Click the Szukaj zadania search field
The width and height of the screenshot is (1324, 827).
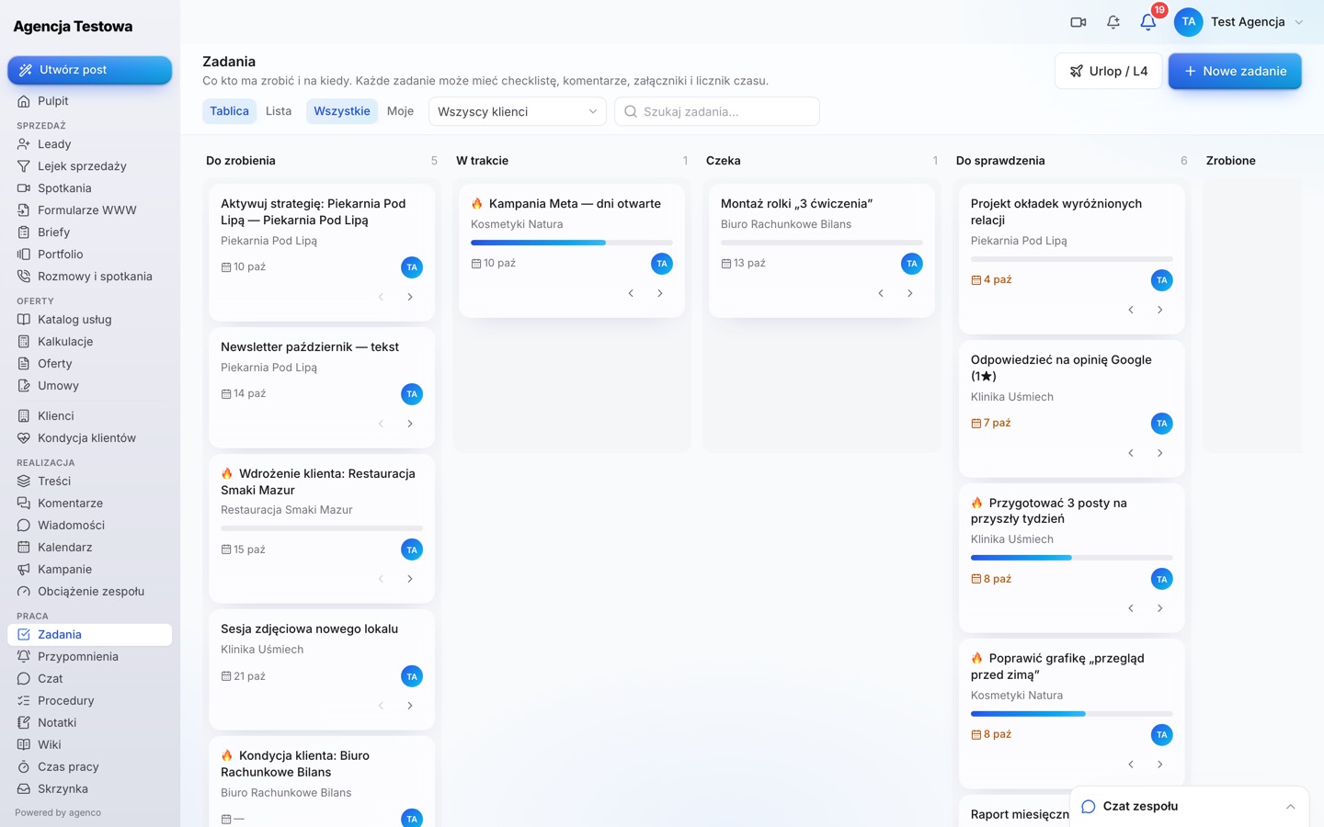point(717,111)
